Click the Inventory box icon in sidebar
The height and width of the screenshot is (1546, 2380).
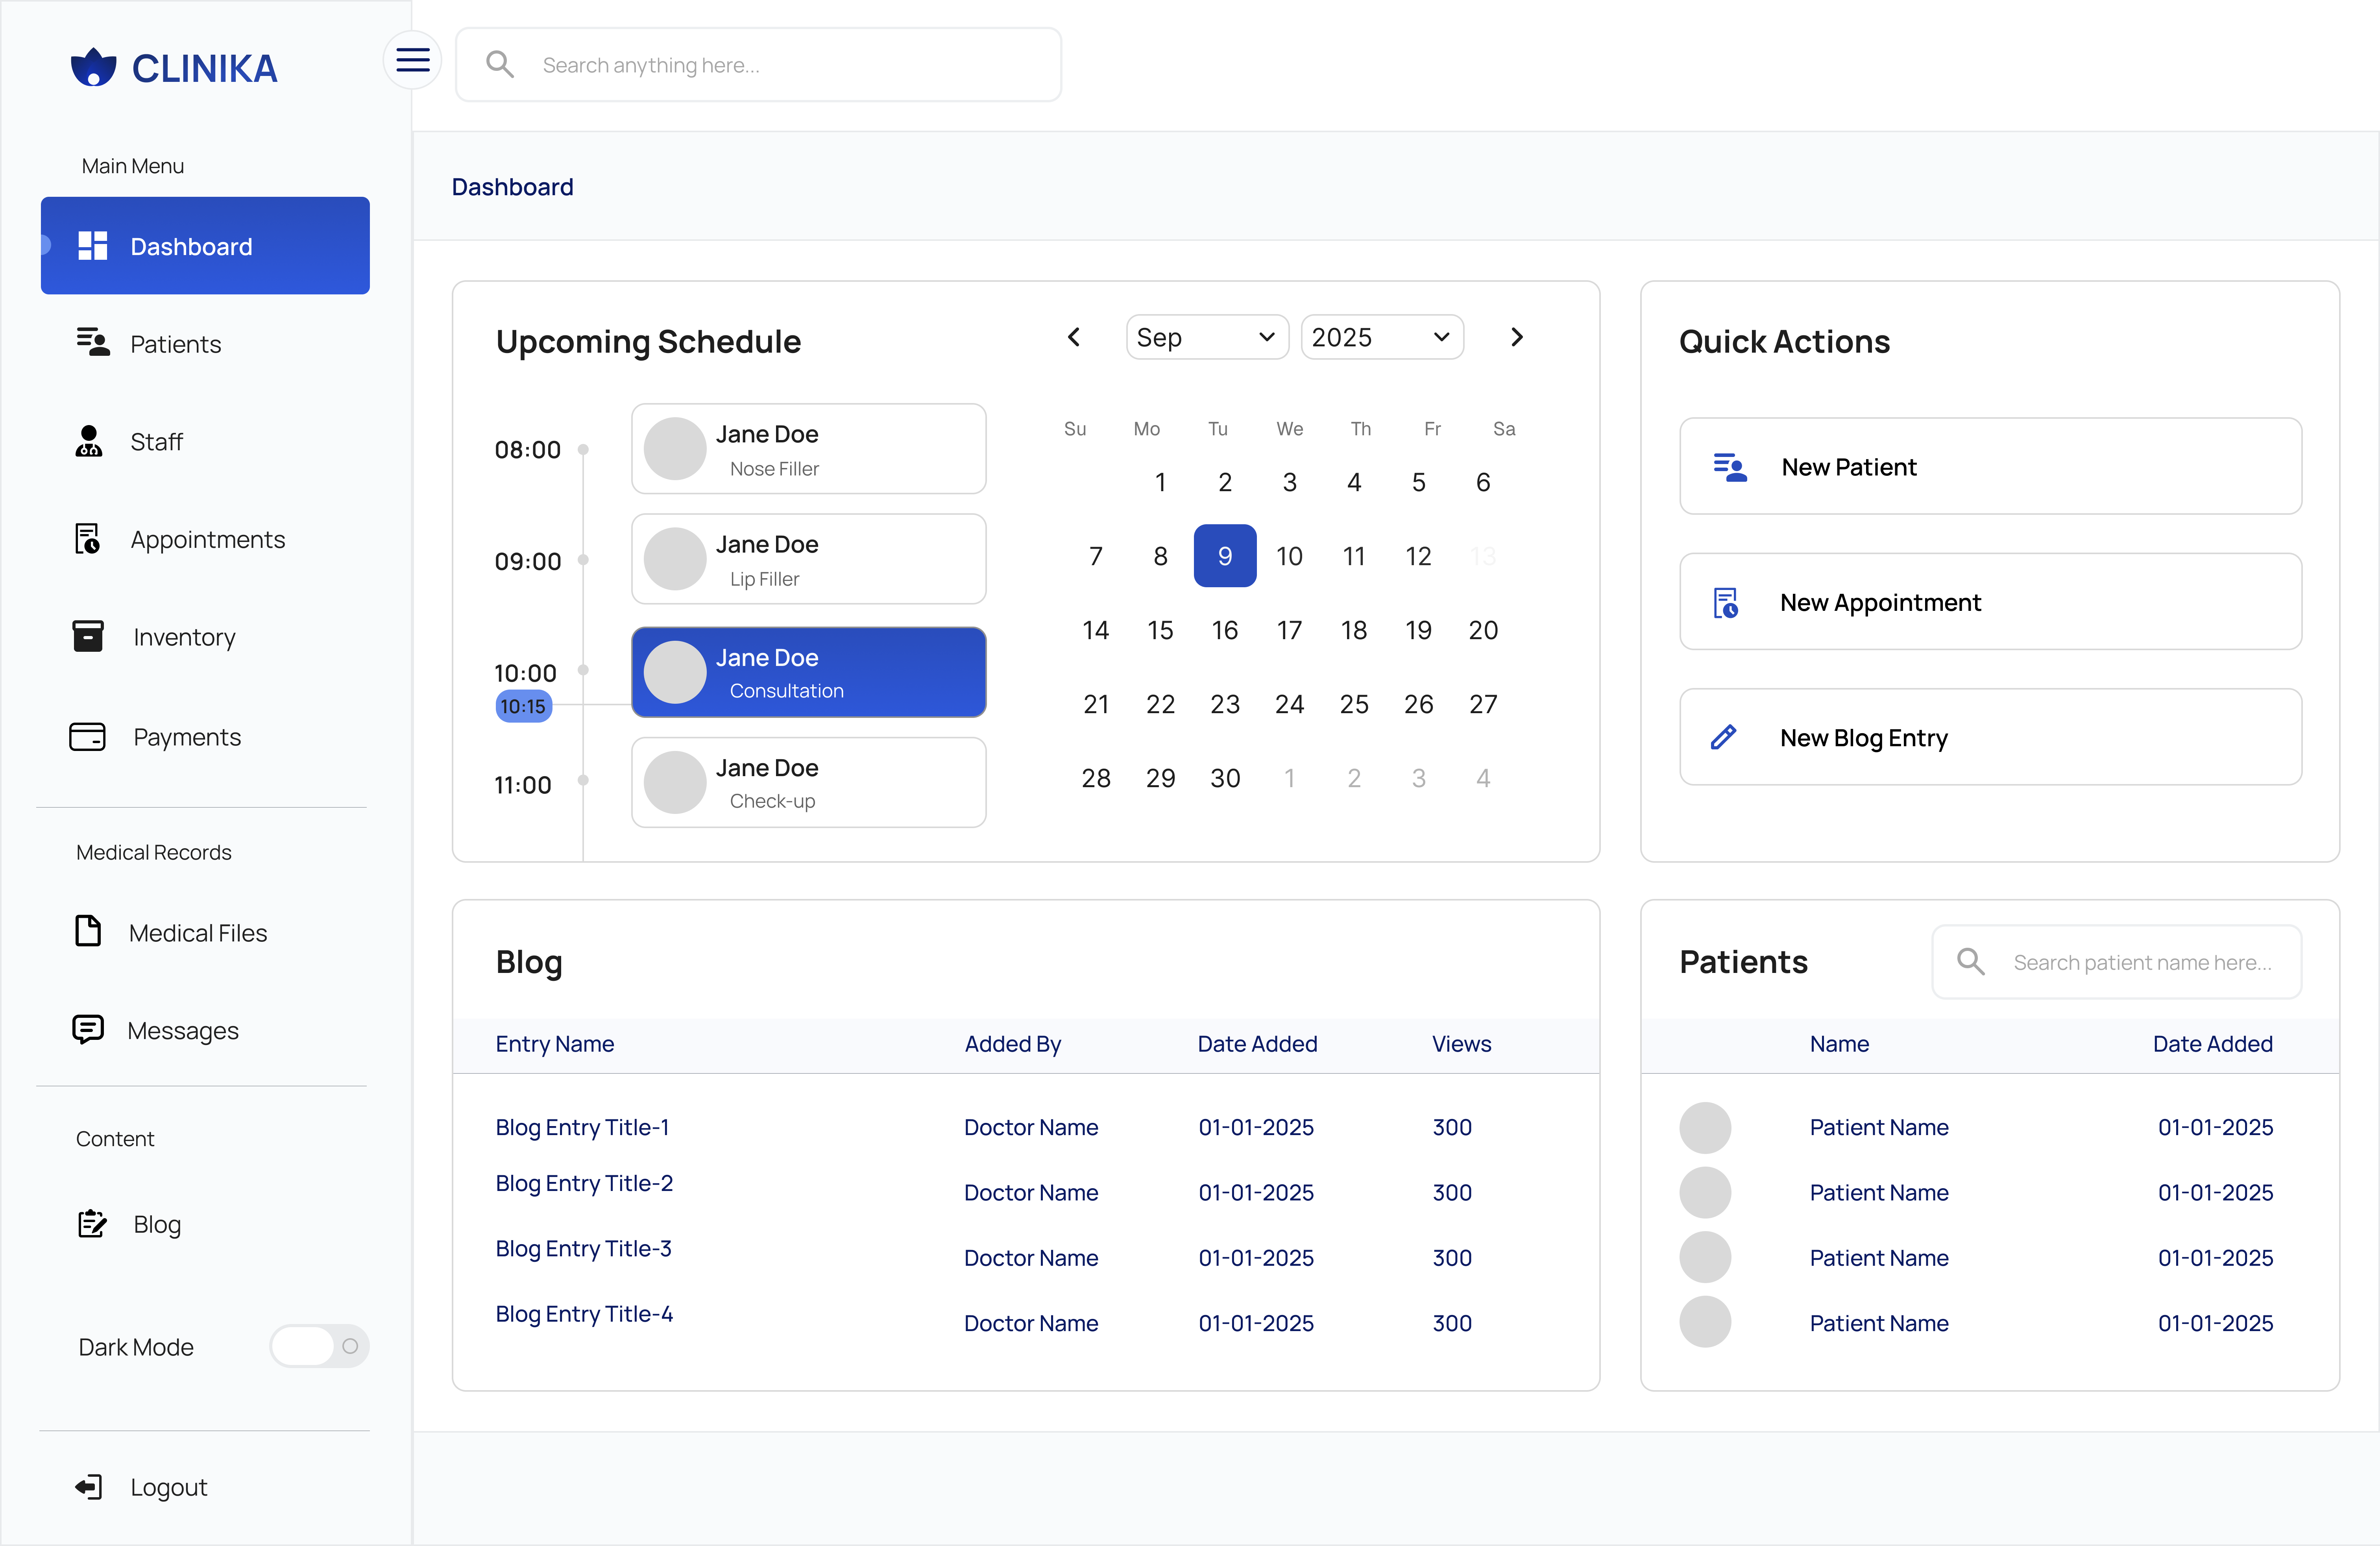88,636
